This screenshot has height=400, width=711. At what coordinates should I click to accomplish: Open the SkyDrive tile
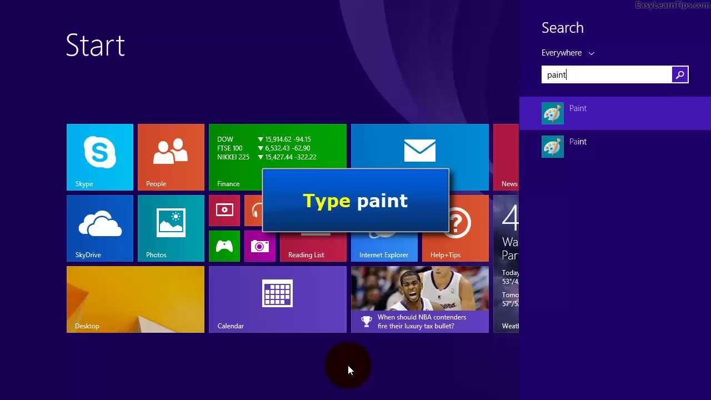[x=100, y=228]
